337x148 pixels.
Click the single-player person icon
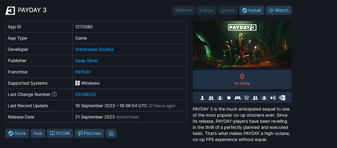(x=202, y=98)
